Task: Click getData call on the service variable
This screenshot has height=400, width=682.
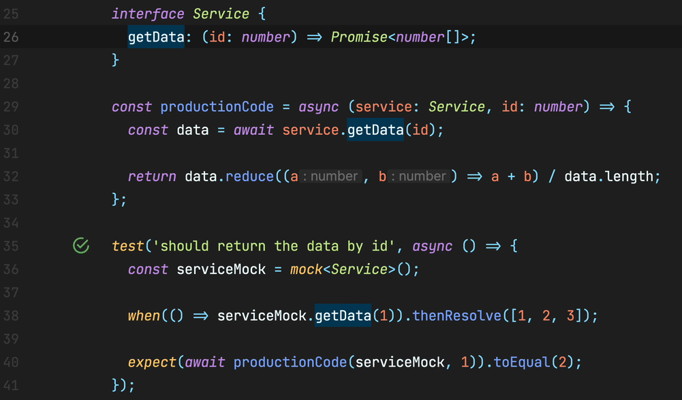Action: (x=375, y=129)
